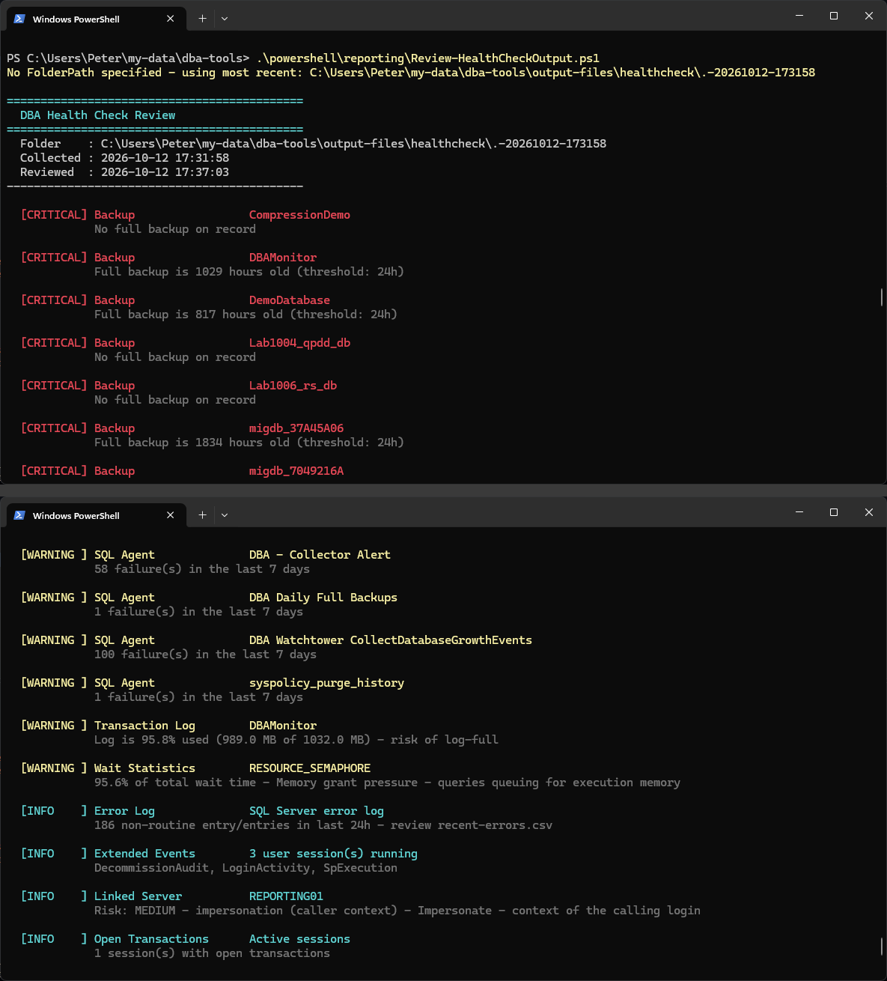Click the upper window scrollbar thumb
The width and height of the screenshot is (887, 981).
[882, 297]
